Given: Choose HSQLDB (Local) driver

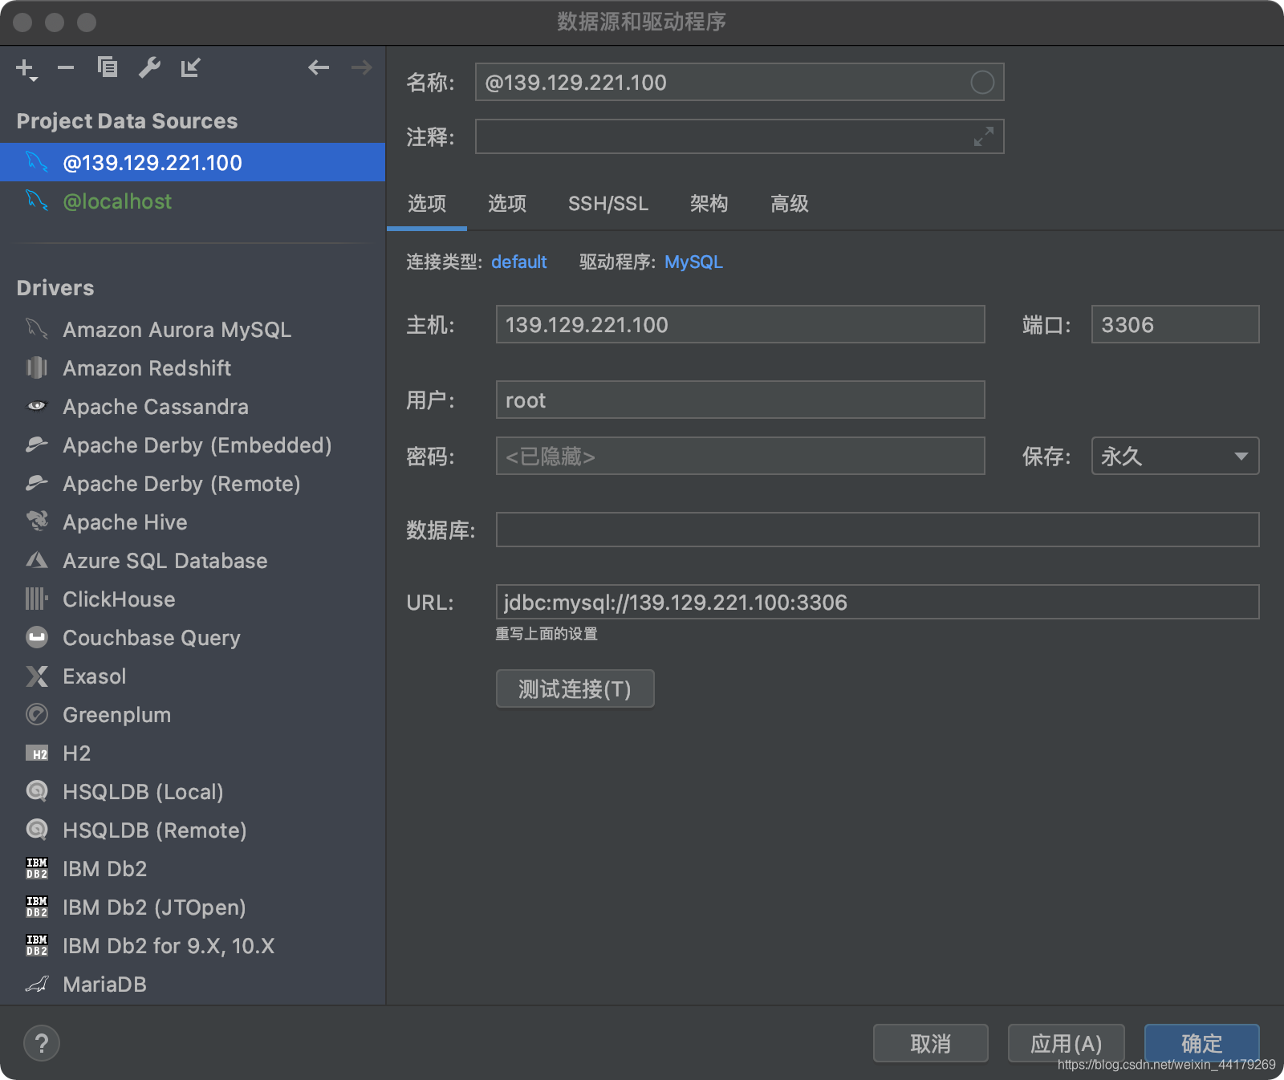Looking at the screenshot, I should 193,791.
